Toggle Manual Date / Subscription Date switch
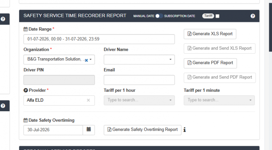Screen dimensions: 272x150 click(159, 16)
